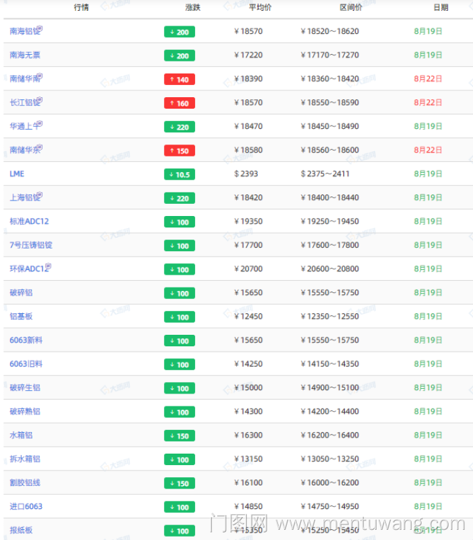Click the icon next to 华通上牛
Viewport: 473px width, 540px height.
pos(39,124)
